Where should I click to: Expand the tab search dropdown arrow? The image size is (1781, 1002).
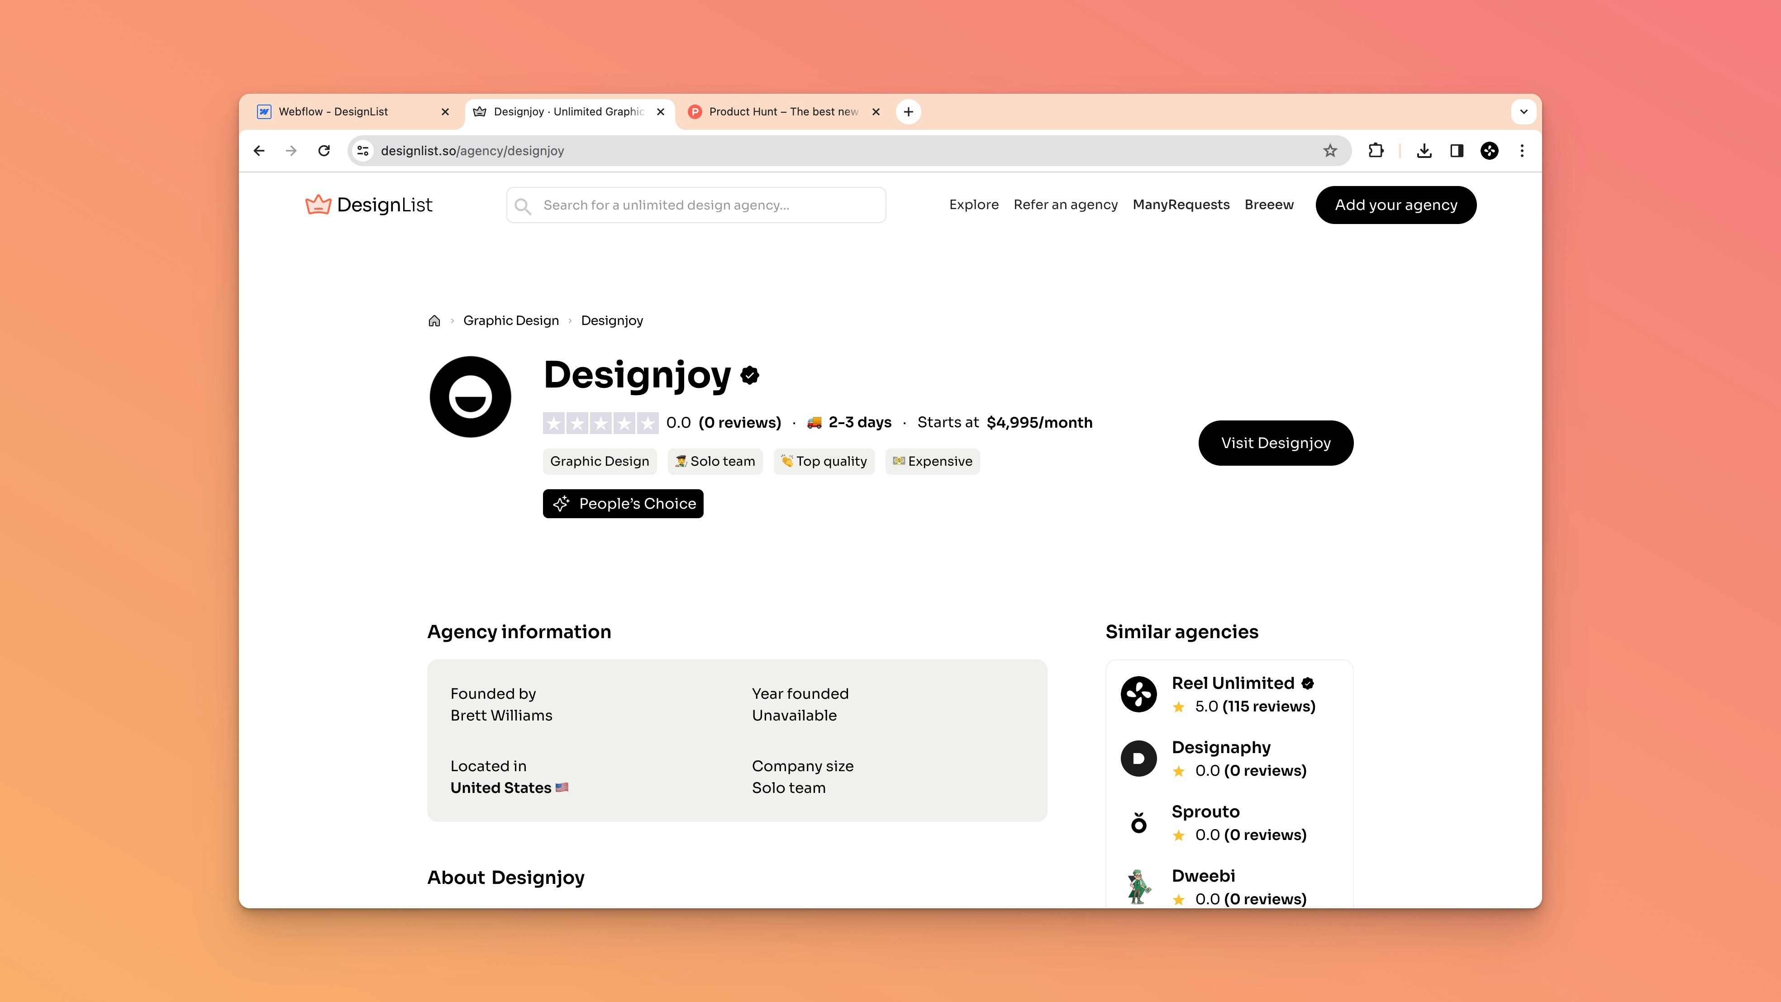(x=1524, y=112)
